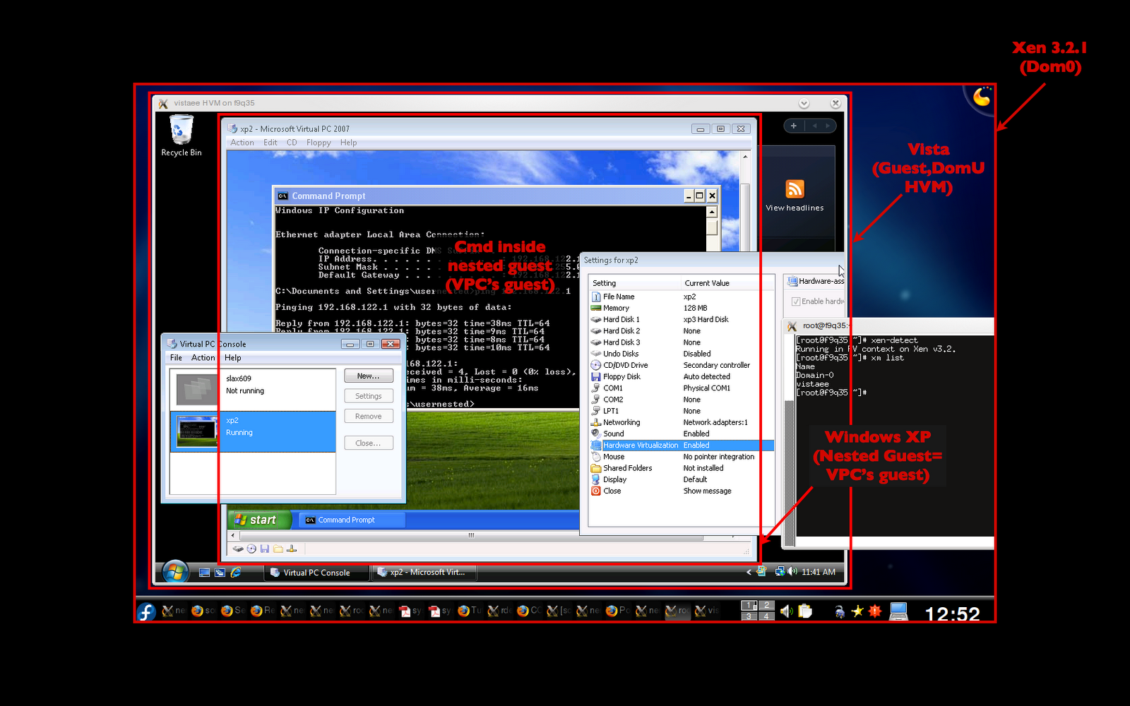Open the File menu in Virtual PC Console
Image resolution: width=1130 pixels, height=706 pixels.
click(176, 358)
